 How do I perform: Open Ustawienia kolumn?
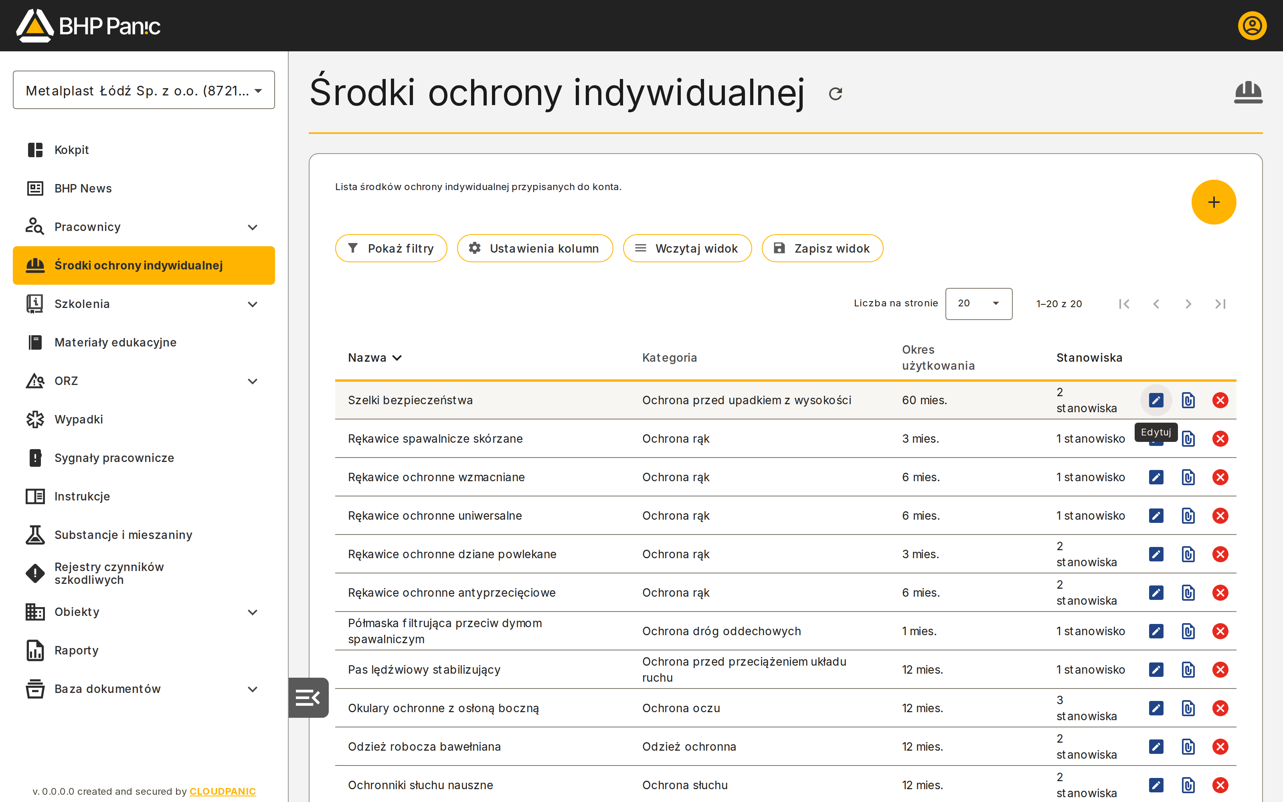click(535, 248)
